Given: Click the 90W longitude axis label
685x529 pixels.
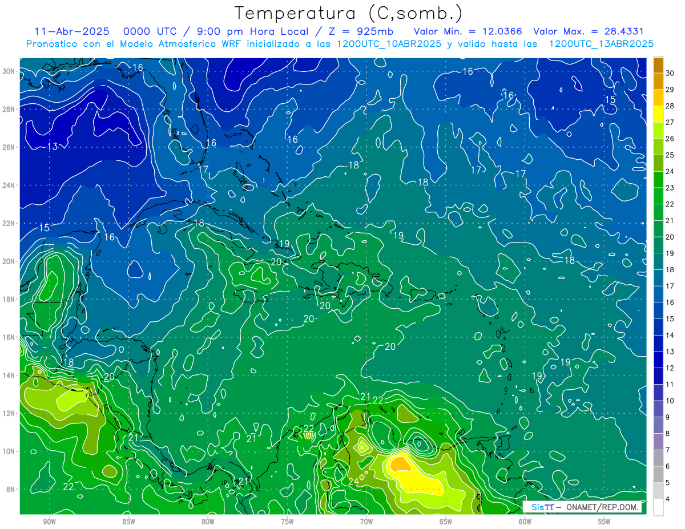Looking at the screenshot, I should pos(49,522).
